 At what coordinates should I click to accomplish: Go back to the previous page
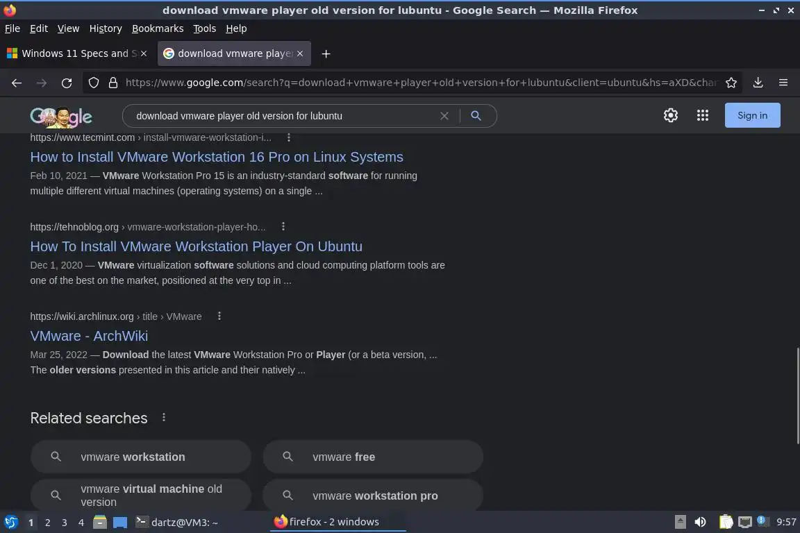point(17,83)
